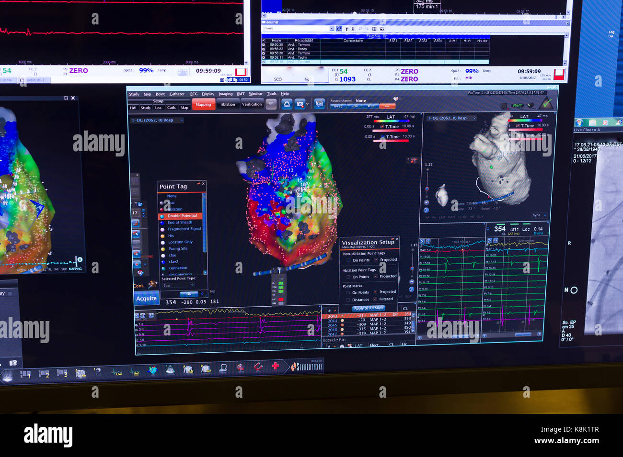Image resolution: width=623 pixels, height=457 pixels.
Task: Click OK in the Point Tag panel
Action: [188, 294]
